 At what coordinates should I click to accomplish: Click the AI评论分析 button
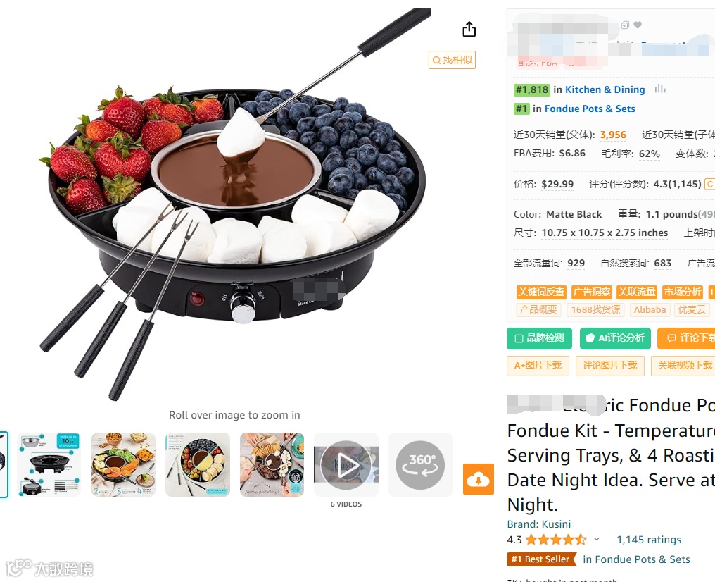tap(615, 338)
